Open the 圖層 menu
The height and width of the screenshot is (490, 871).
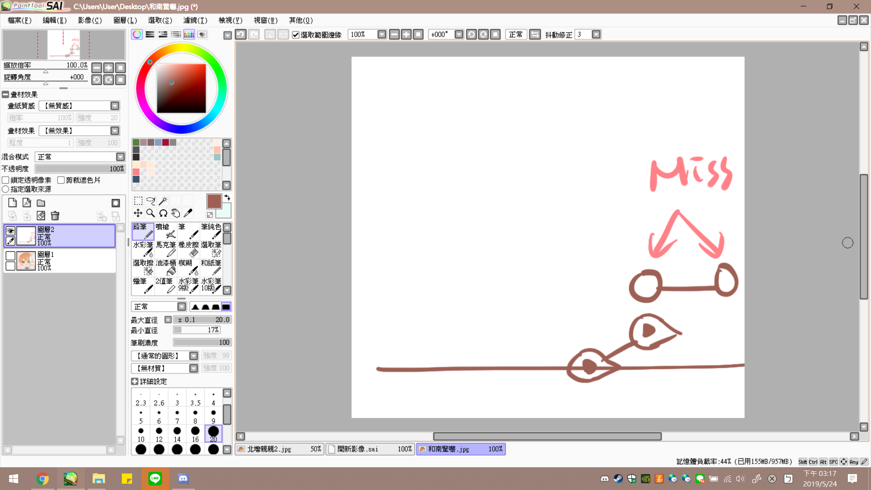pyautogui.click(x=125, y=20)
